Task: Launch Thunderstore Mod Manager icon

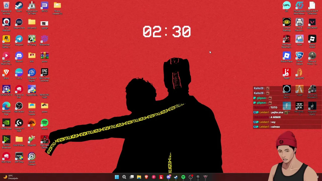Action: coord(299,8)
